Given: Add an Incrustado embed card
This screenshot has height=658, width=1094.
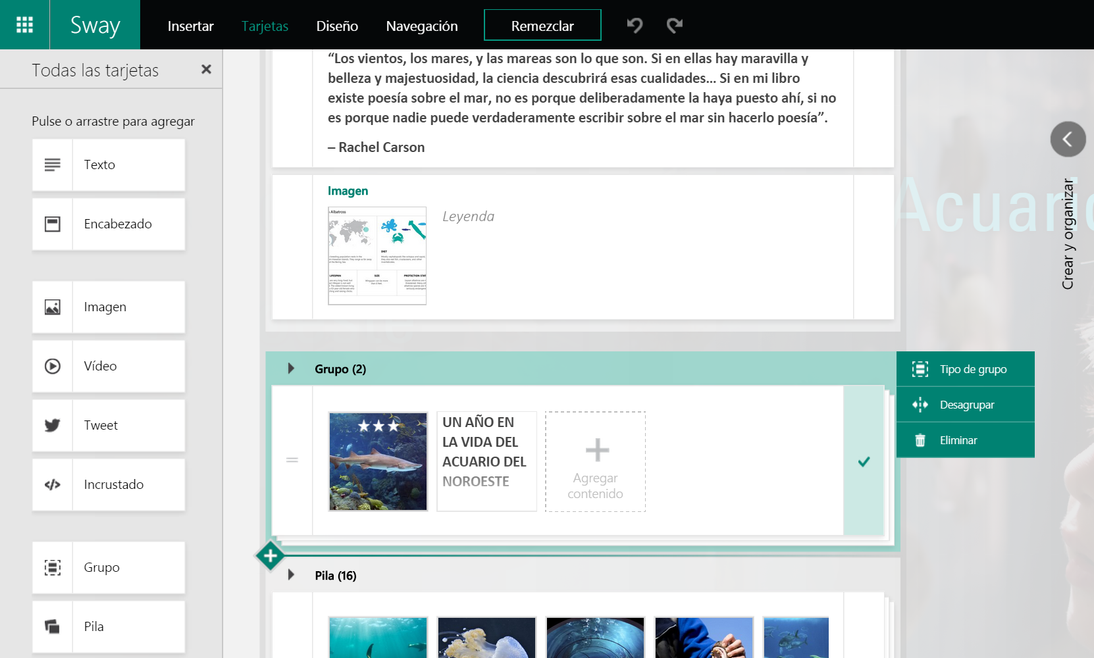Looking at the screenshot, I should [x=109, y=485].
